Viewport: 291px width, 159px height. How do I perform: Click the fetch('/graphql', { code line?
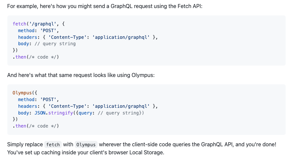pyautogui.click(x=39, y=24)
